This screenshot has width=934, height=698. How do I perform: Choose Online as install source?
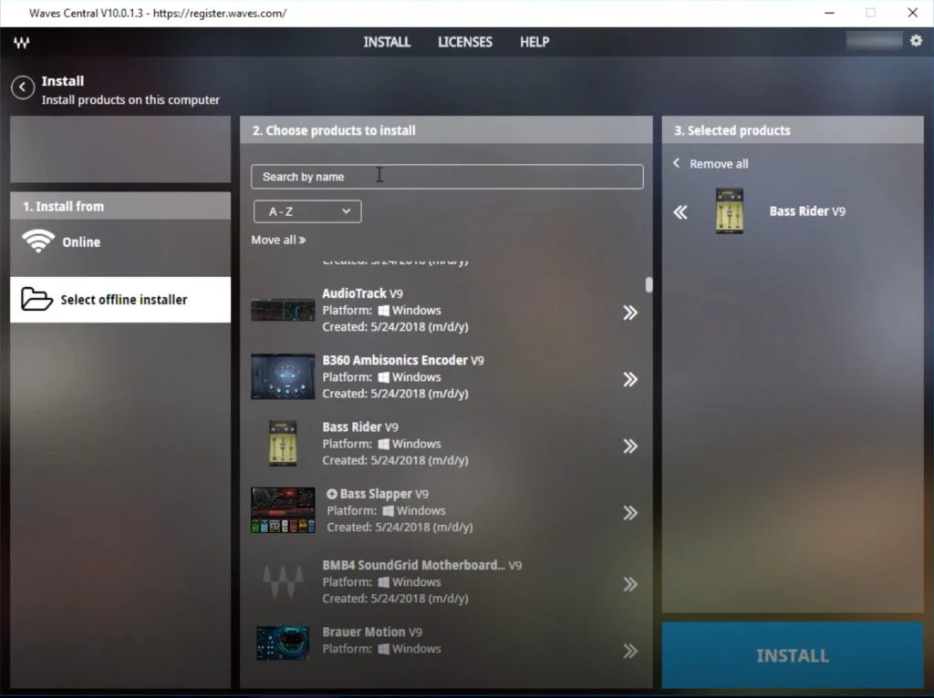(120, 242)
